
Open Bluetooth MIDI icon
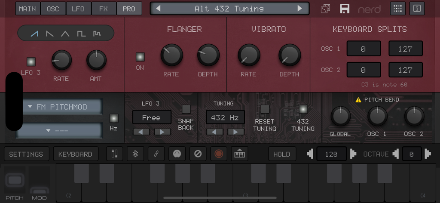point(135,154)
